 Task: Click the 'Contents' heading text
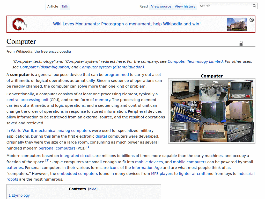77,189
